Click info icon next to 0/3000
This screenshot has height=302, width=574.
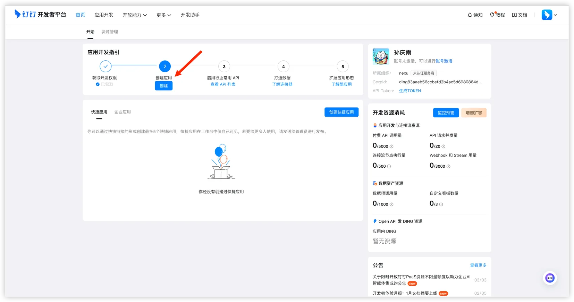(448, 167)
